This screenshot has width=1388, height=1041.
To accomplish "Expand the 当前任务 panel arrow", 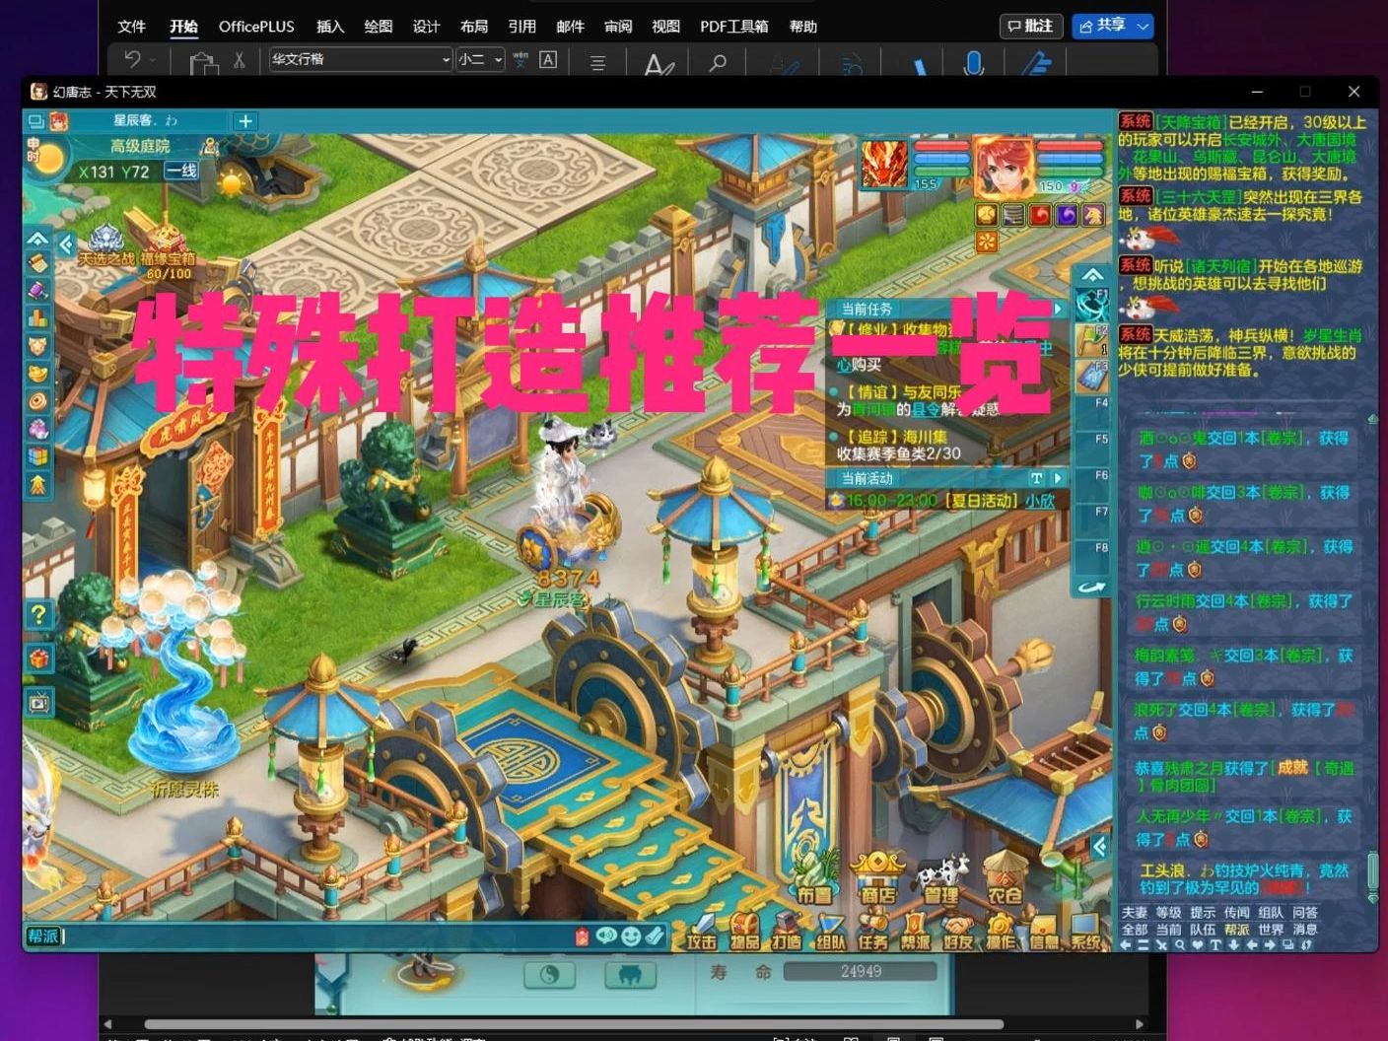I will [x=1058, y=309].
